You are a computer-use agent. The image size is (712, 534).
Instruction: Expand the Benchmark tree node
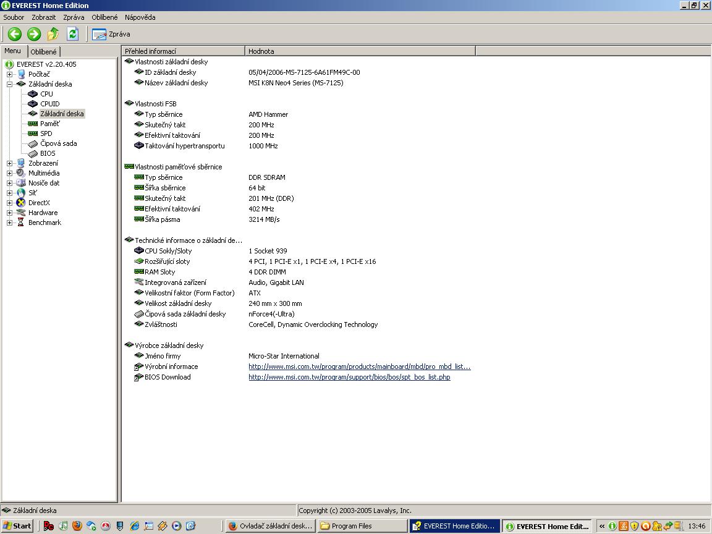[9, 222]
